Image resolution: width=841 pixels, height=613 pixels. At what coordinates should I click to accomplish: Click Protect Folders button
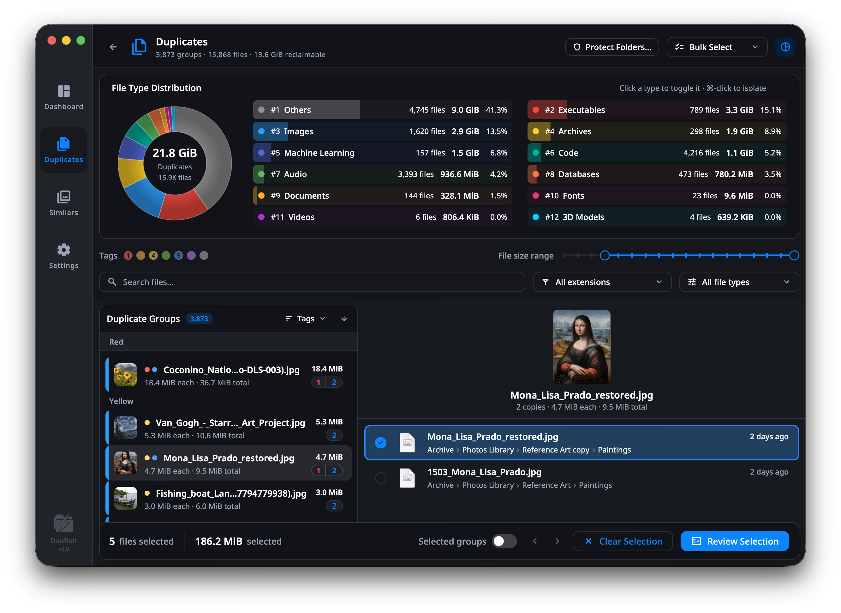[x=612, y=47]
